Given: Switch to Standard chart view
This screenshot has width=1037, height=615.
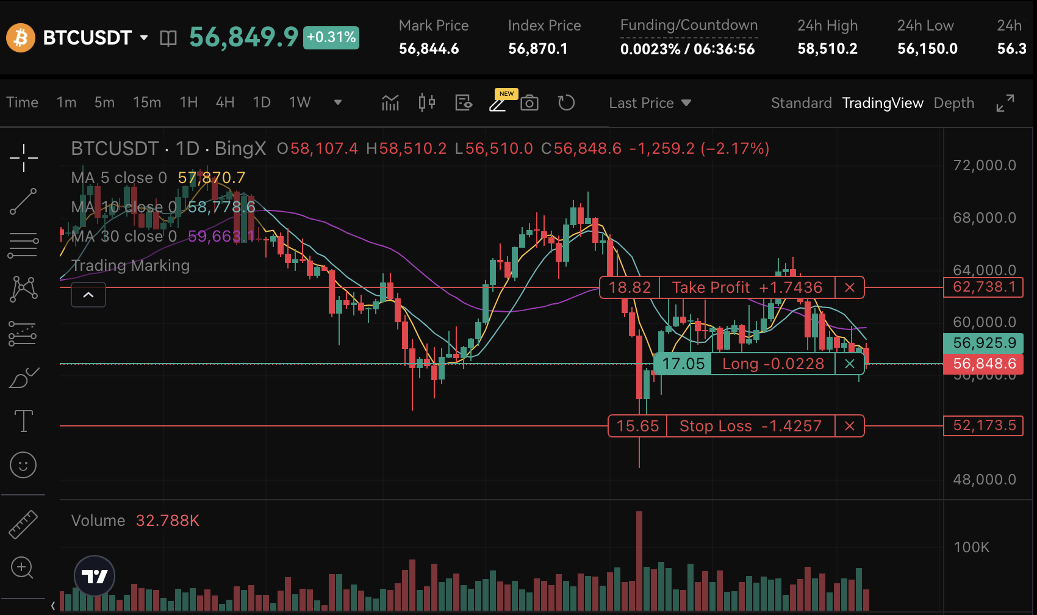Looking at the screenshot, I should (x=801, y=103).
